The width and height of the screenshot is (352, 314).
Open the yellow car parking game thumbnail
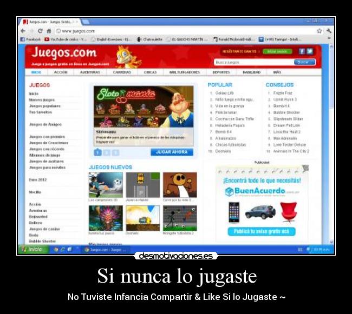pyautogui.click(x=143, y=185)
